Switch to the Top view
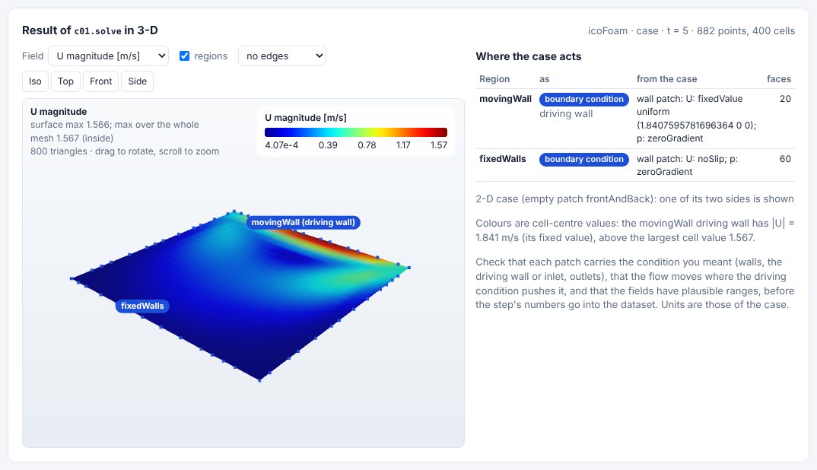Image resolution: width=817 pixels, height=470 pixels. (x=65, y=81)
